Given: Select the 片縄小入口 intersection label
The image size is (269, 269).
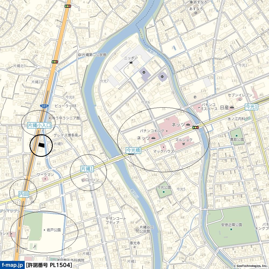Looking at the screenshot, I should 39,125.
